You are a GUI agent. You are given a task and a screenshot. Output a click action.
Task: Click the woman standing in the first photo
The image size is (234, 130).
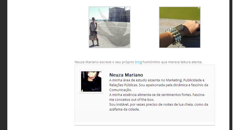[94, 31]
